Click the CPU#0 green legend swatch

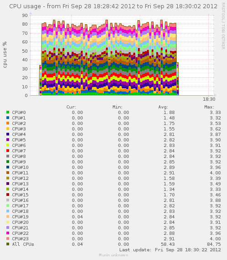point(8,112)
